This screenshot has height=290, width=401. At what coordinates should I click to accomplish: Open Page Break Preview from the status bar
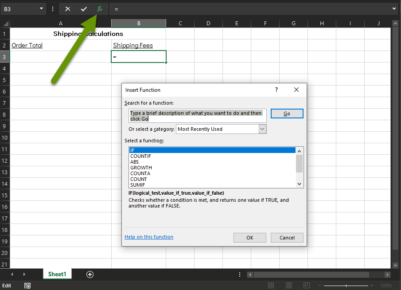click(x=306, y=285)
